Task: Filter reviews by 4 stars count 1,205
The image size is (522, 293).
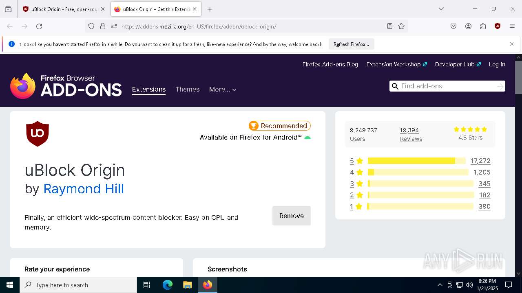Action: pos(482,172)
